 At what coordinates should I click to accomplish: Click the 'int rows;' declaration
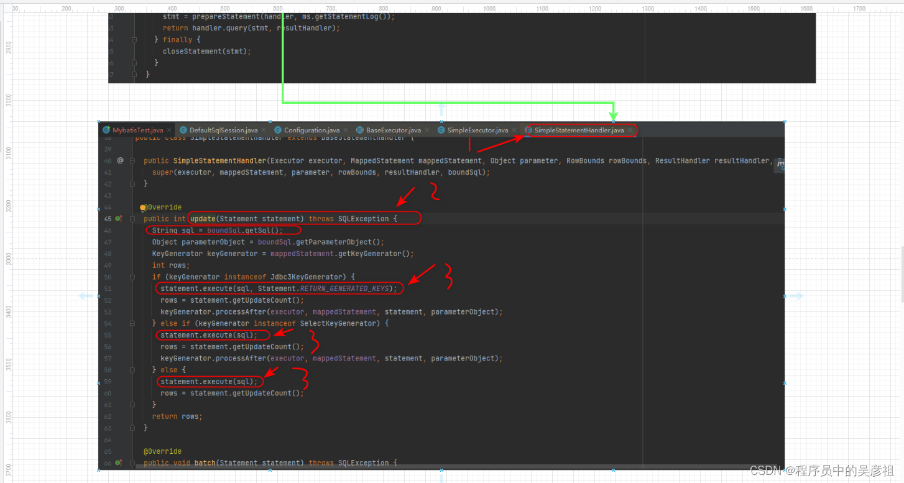171,265
